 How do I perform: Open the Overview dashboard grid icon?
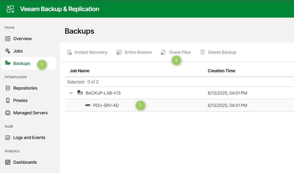coord(8,39)
